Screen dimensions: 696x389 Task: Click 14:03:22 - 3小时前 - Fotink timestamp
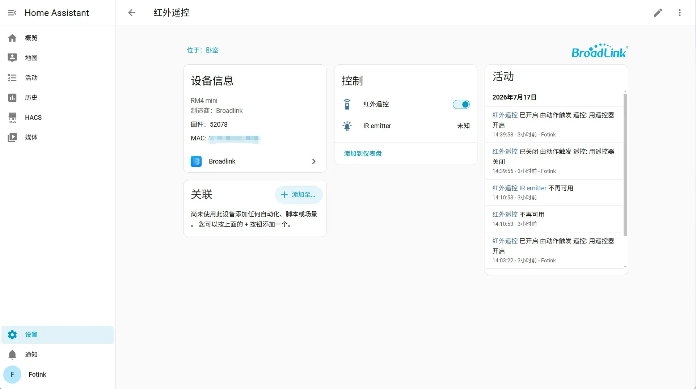click(x=524, y=261)
